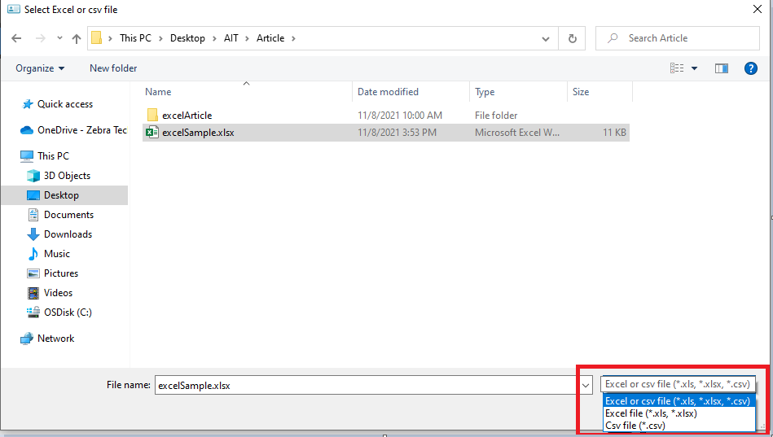This screenshot has width=773, height=437.
Task: Click the Search Article field
Action: point(678,38)
